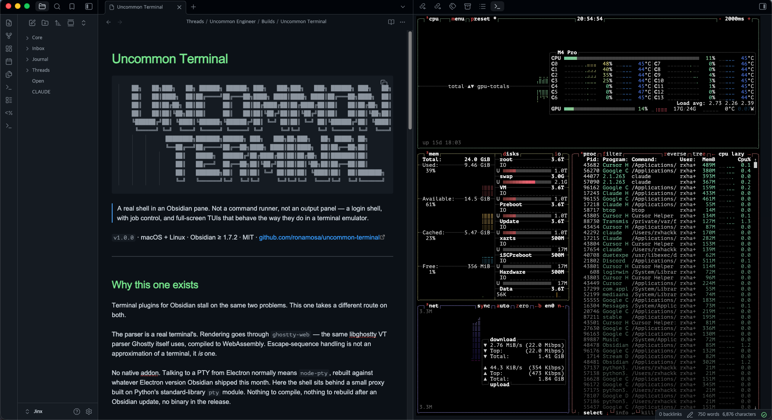Expand the Journal folder

[40, 59]
